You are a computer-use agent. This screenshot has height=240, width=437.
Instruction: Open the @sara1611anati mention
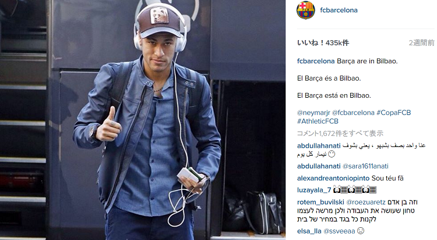click(x=365, y=166)
